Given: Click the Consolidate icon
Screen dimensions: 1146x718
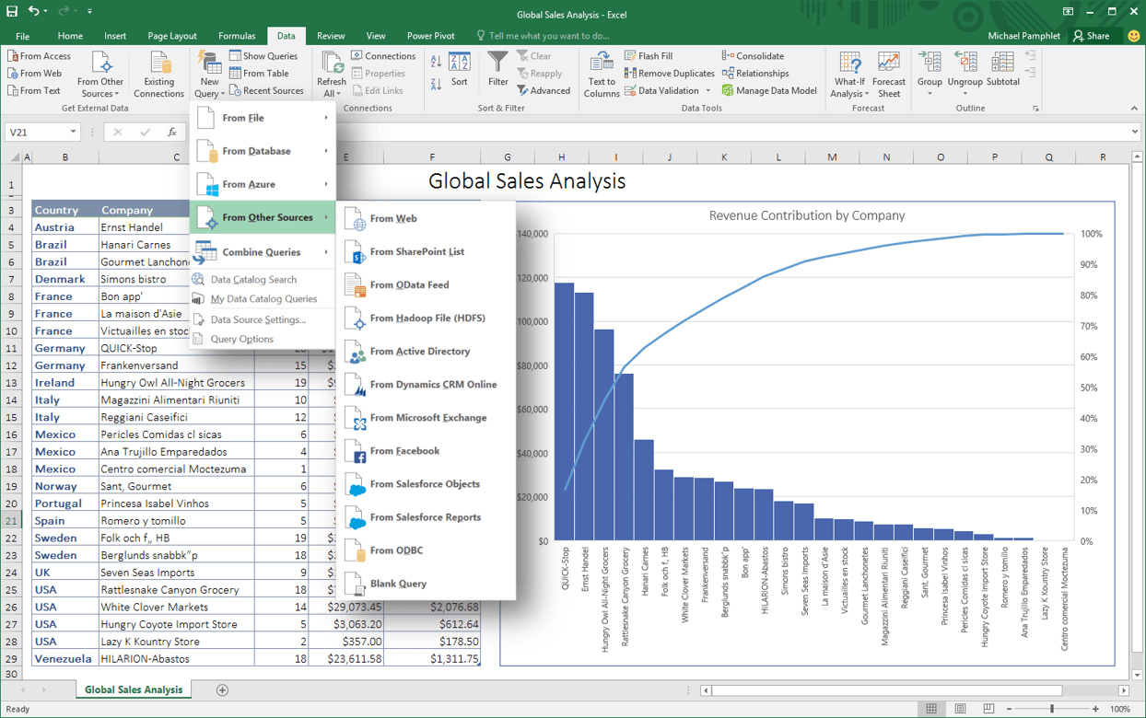Looking at the screenshot, I should pos(730,55).
